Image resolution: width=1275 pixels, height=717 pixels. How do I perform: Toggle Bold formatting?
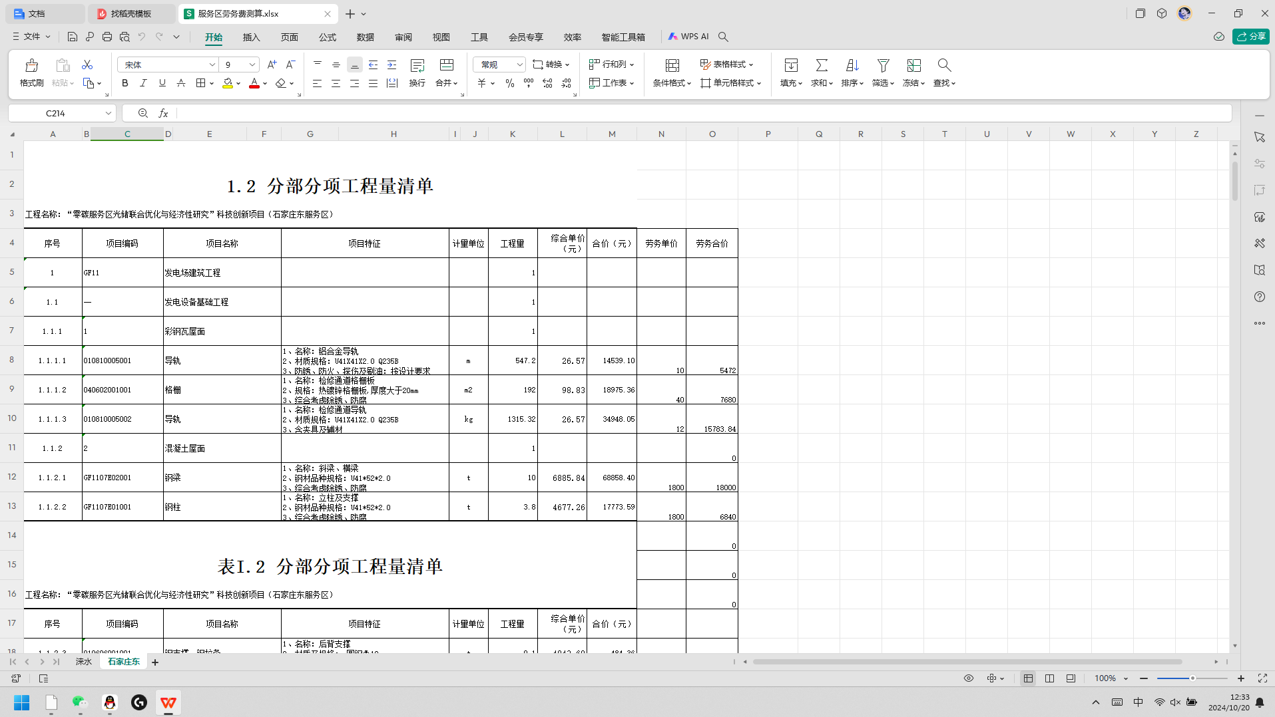(125, 83)
